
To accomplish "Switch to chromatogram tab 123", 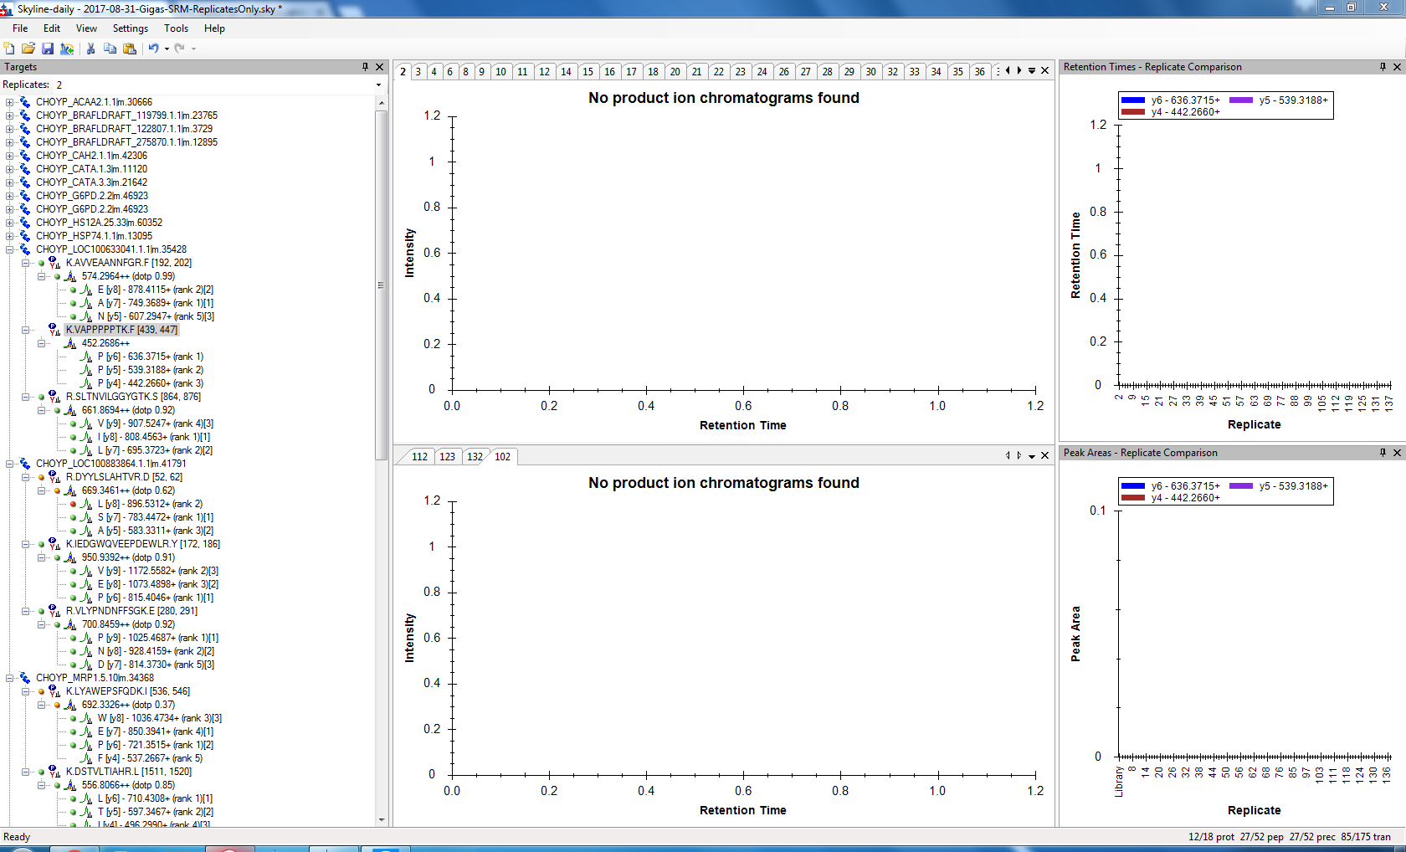I will (x=447, y=457).
